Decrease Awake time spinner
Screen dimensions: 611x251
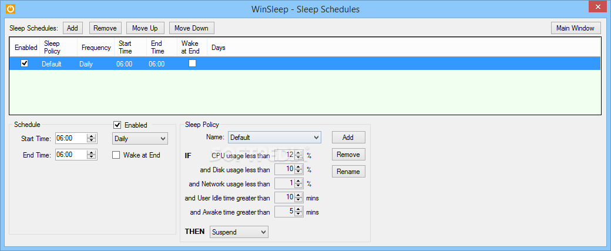click(298, 215)
